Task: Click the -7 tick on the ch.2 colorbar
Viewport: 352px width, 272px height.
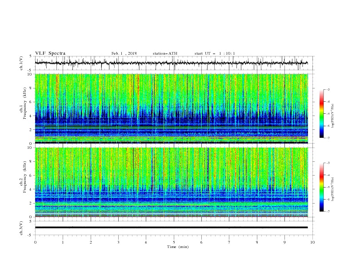Action: pyautogui.click(x=328, y=211)
